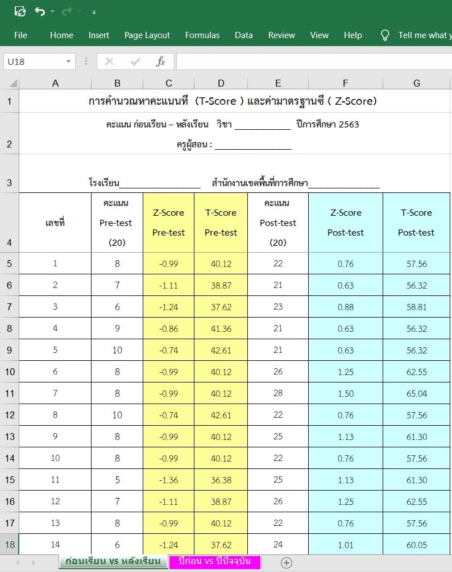
Task: Click the next sheet navigation arrow
Action: 34,562
